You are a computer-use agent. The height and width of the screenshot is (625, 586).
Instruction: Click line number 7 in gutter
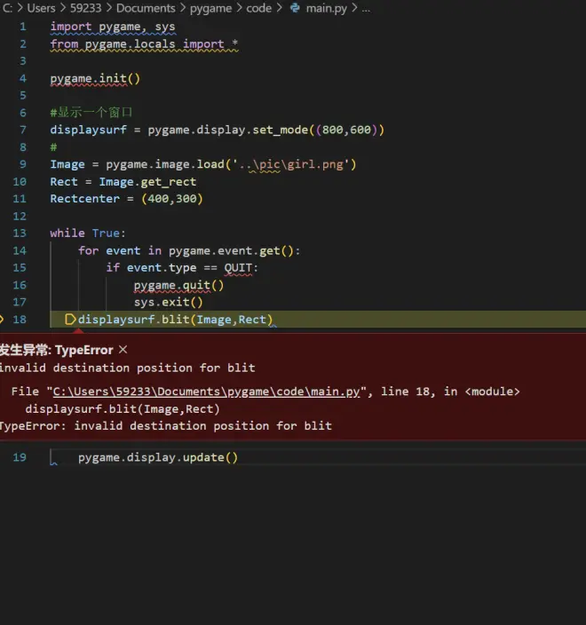click(x=22, y=131)
